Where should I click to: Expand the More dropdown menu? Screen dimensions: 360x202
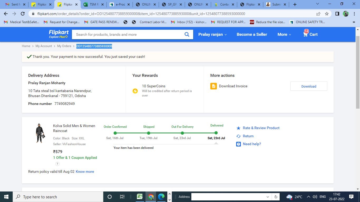(284, 34)
